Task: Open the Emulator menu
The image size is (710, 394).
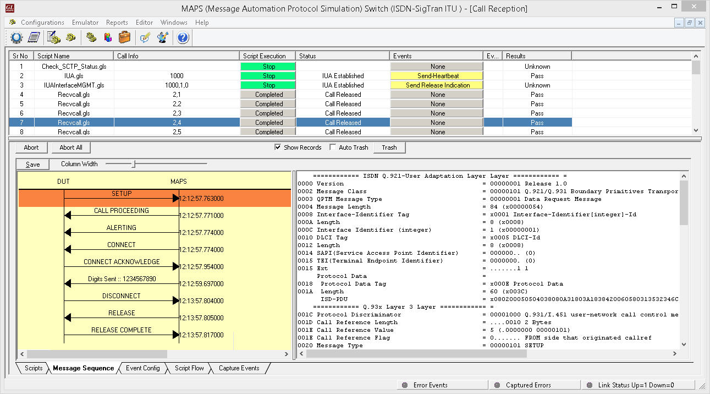Action: tap(85, 23)
